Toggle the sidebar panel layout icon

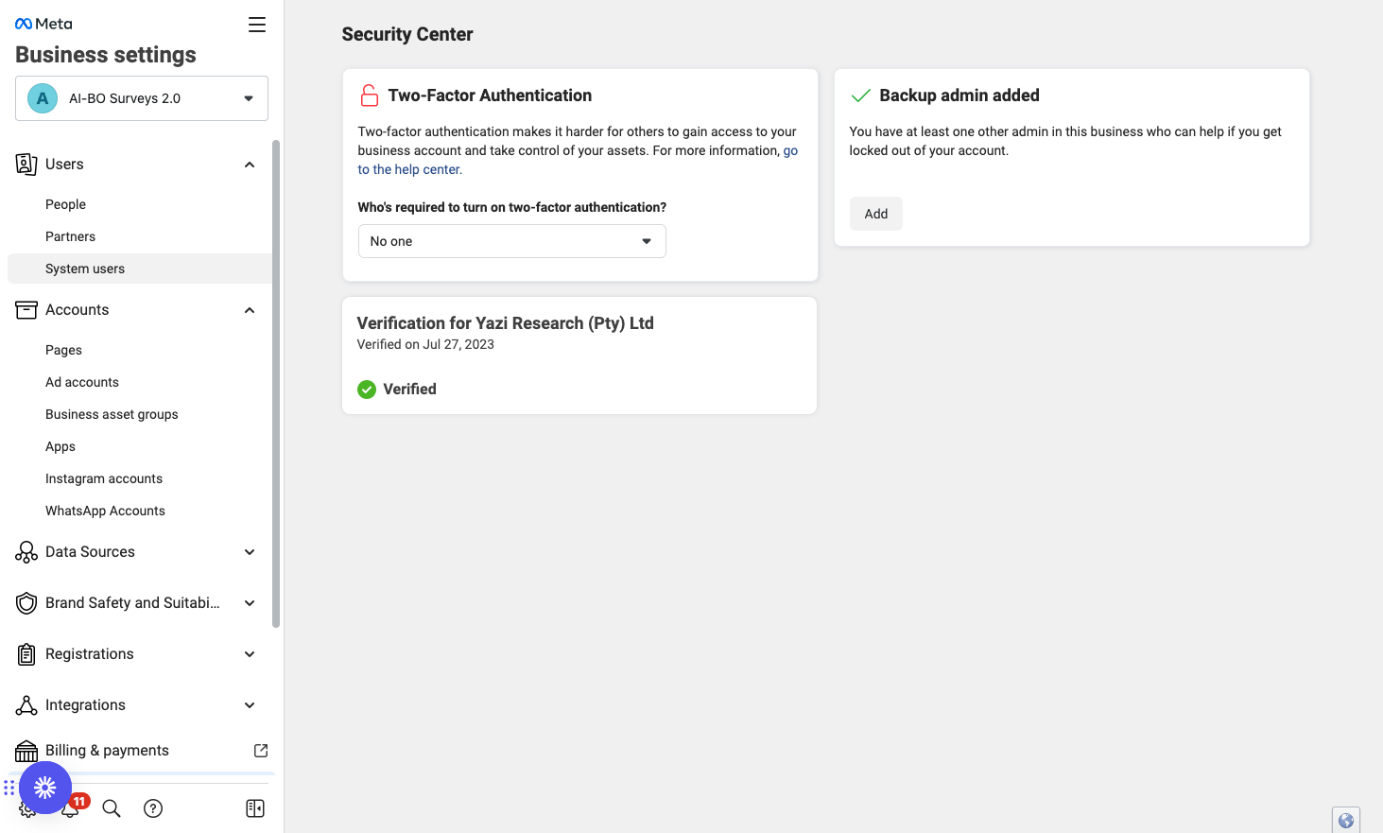255,808
